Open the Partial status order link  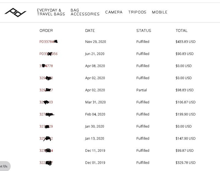46,90
